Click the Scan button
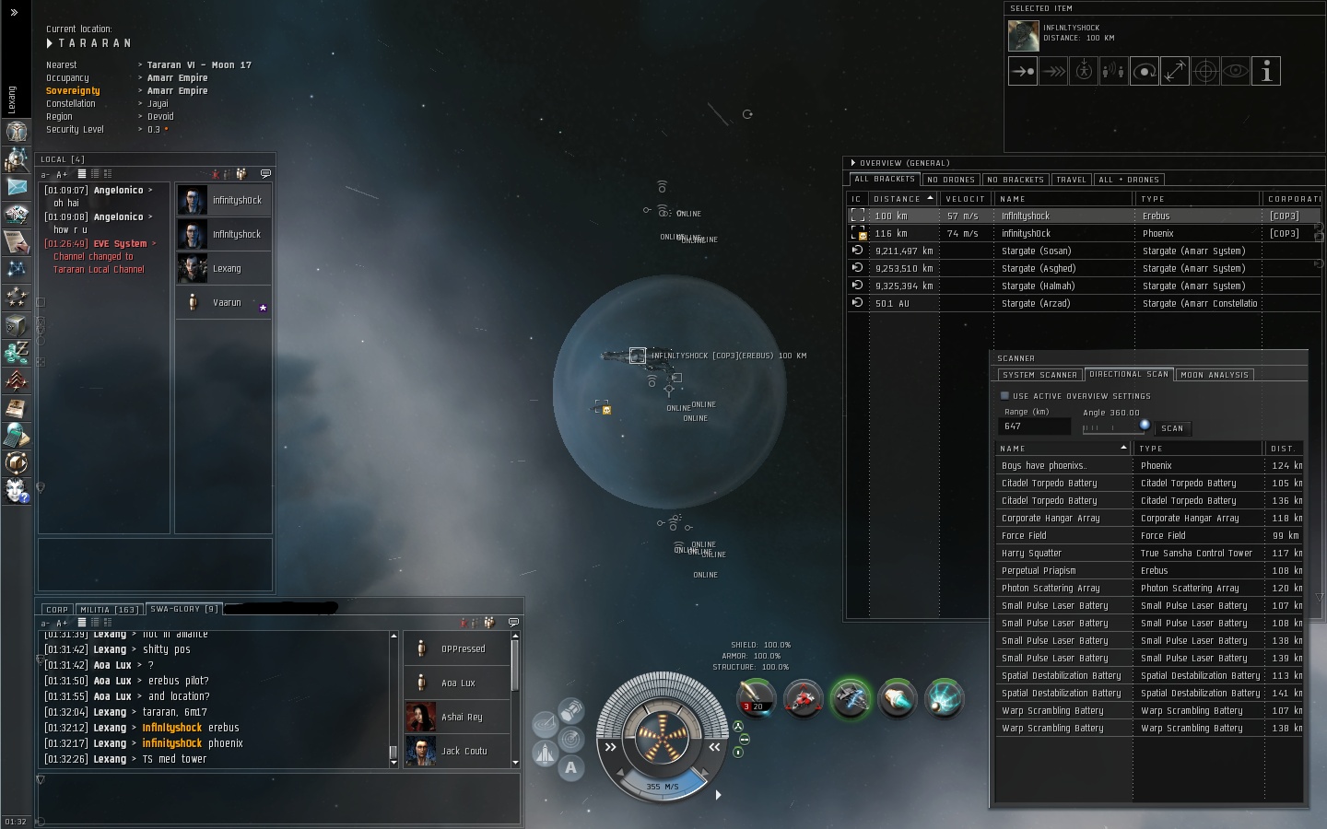Viewport: 1327px width, 829px height. (x=1172, y=428)
